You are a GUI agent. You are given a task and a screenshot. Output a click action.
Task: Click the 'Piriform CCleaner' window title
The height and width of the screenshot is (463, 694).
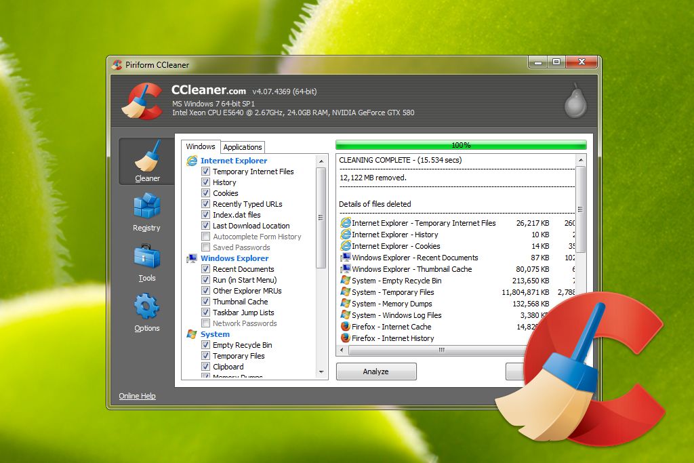click(x=157, y=65)
